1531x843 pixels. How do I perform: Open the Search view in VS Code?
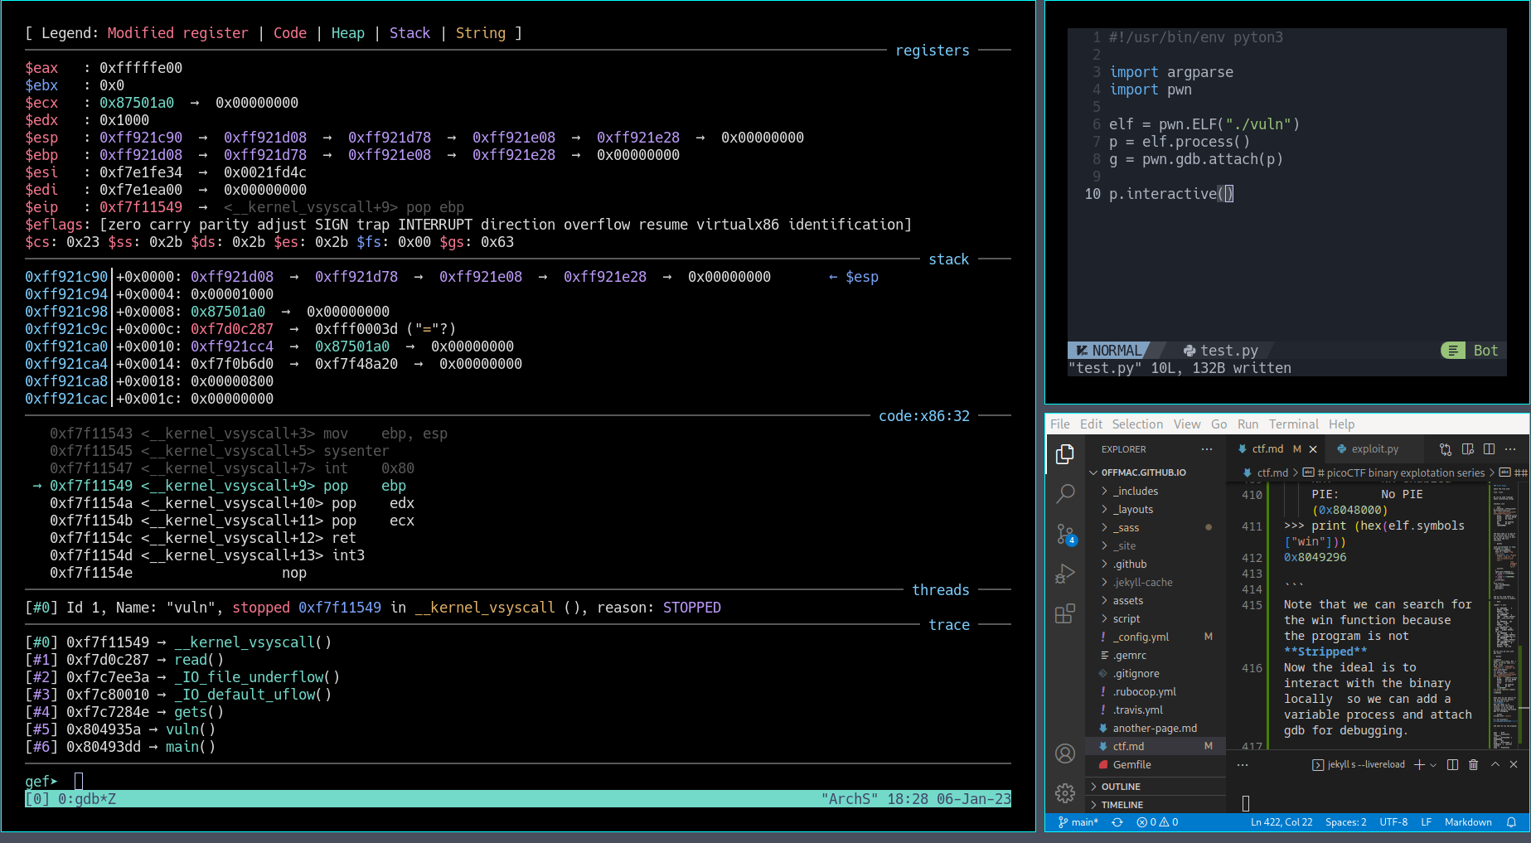pos(1065,494)
